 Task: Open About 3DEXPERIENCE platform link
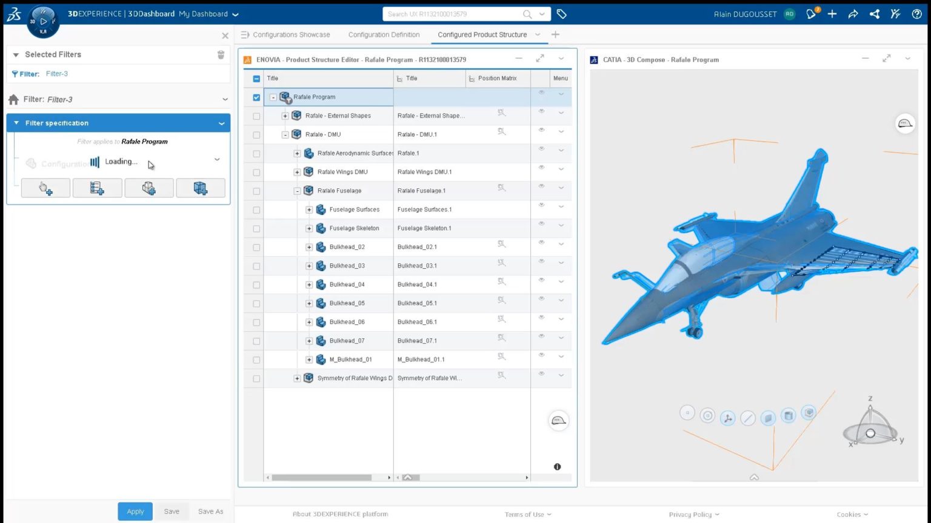point(340,514)
